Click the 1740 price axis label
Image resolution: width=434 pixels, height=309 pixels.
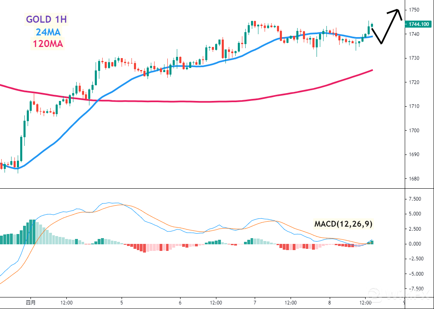(x=414, y=34)
